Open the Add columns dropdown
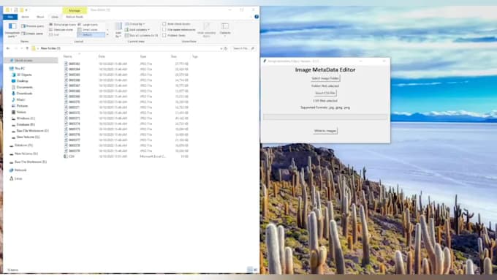Image resolution: width=497 pixels, height=280 pixels. pyautogui.click(x=137, y=30)
